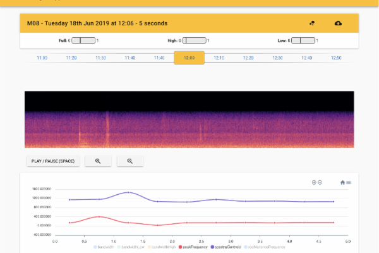Image resolution: width=379 pixels, height=253 pixels.
Task: Click on the spectrogram image
Action: [189, 120]
